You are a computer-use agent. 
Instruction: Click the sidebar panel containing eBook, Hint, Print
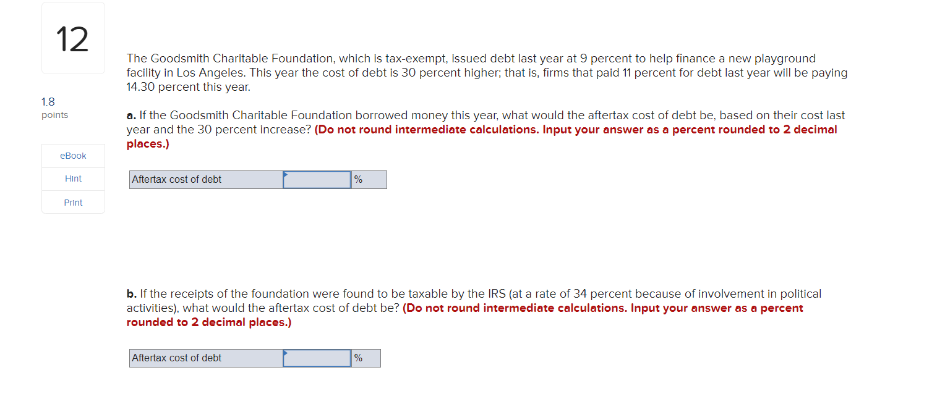(72, 178)
